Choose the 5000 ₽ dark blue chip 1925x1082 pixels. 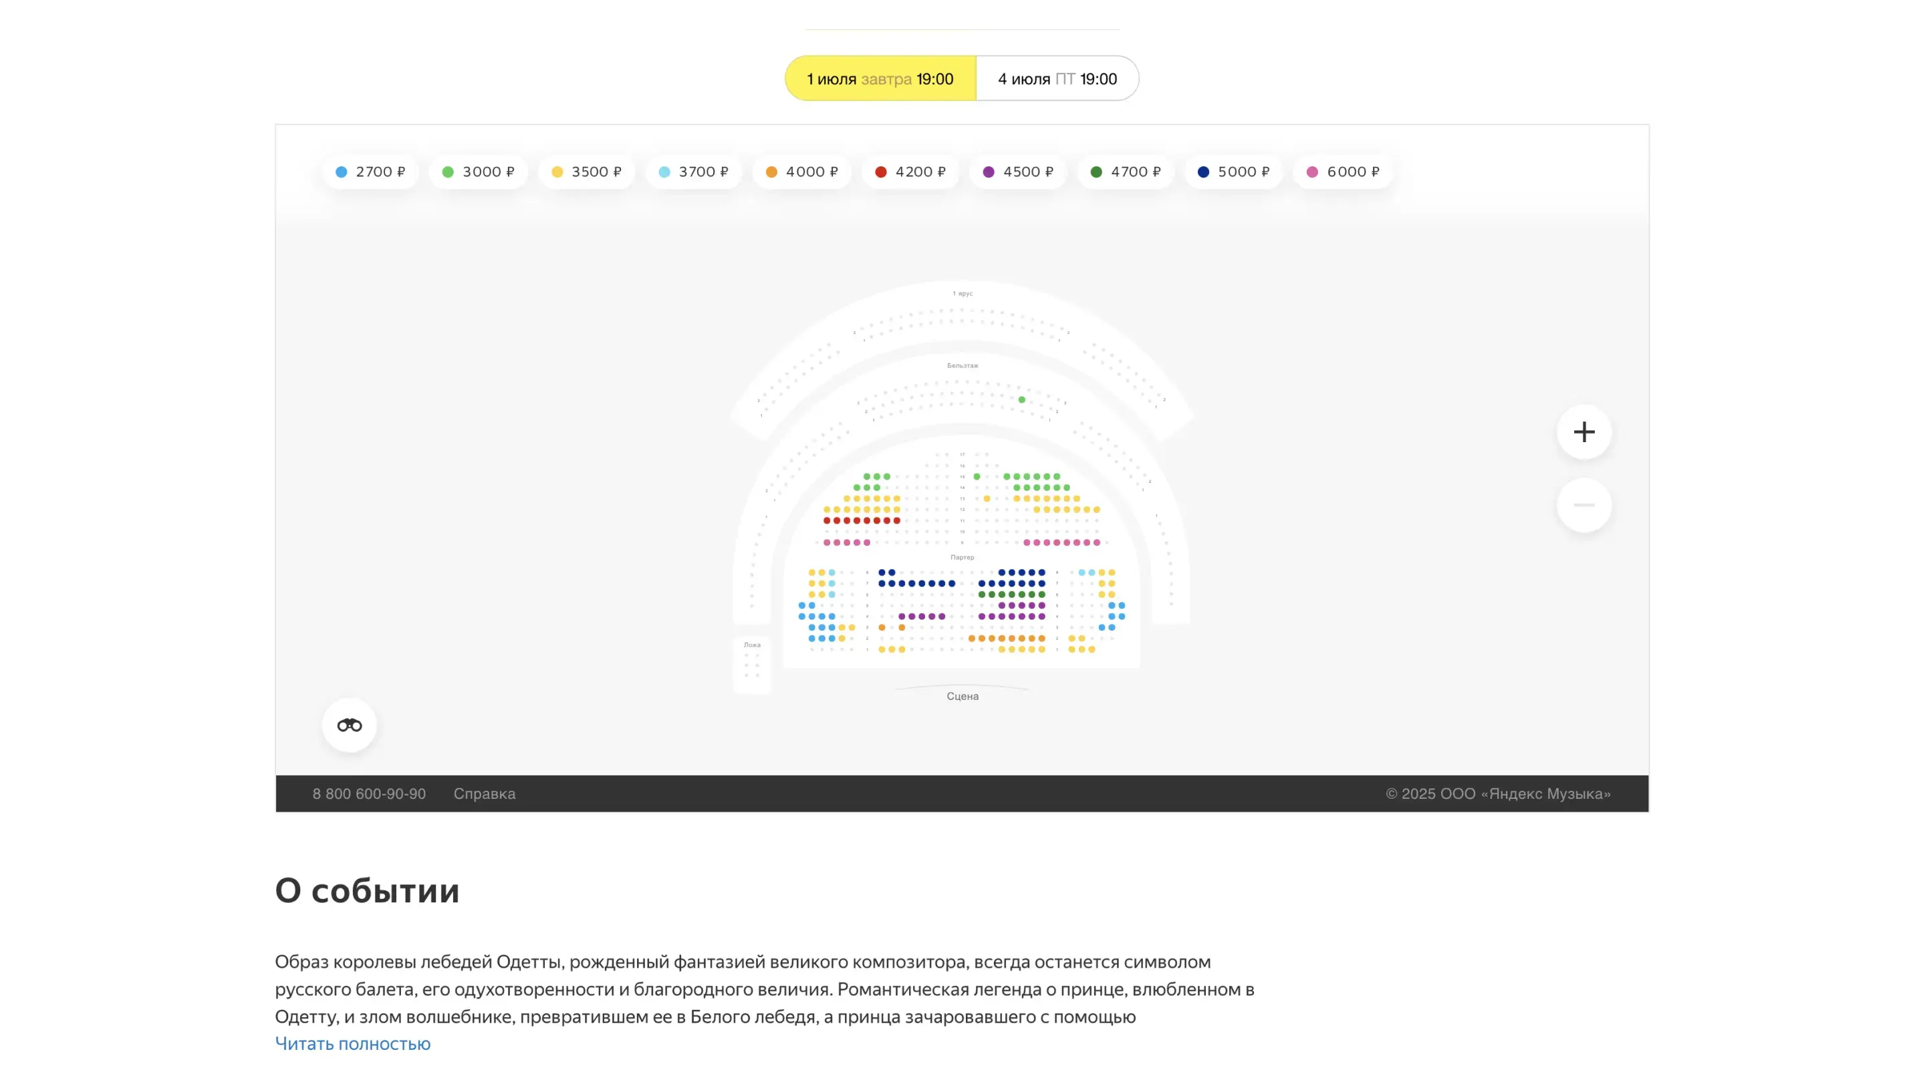[1233, 172]
